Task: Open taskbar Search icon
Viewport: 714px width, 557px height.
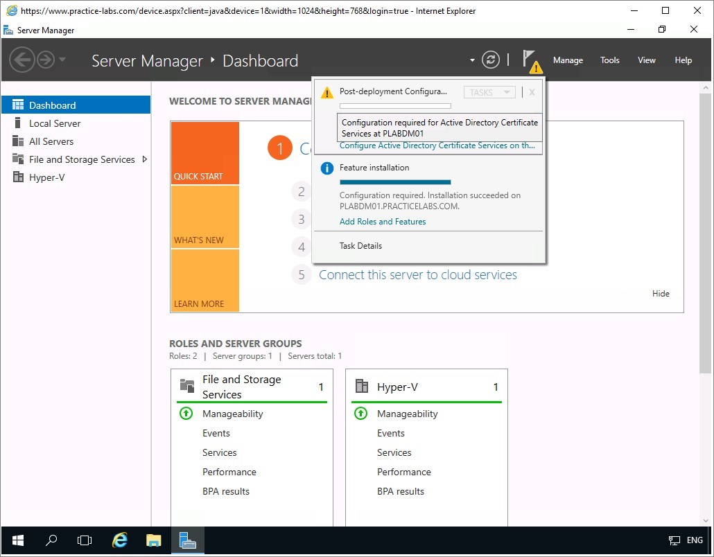Action: (x=51, y=540)
